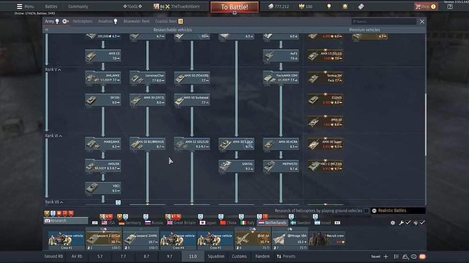Click the wrench repair icon
This screenshot has width=469, height=263.
401,223
